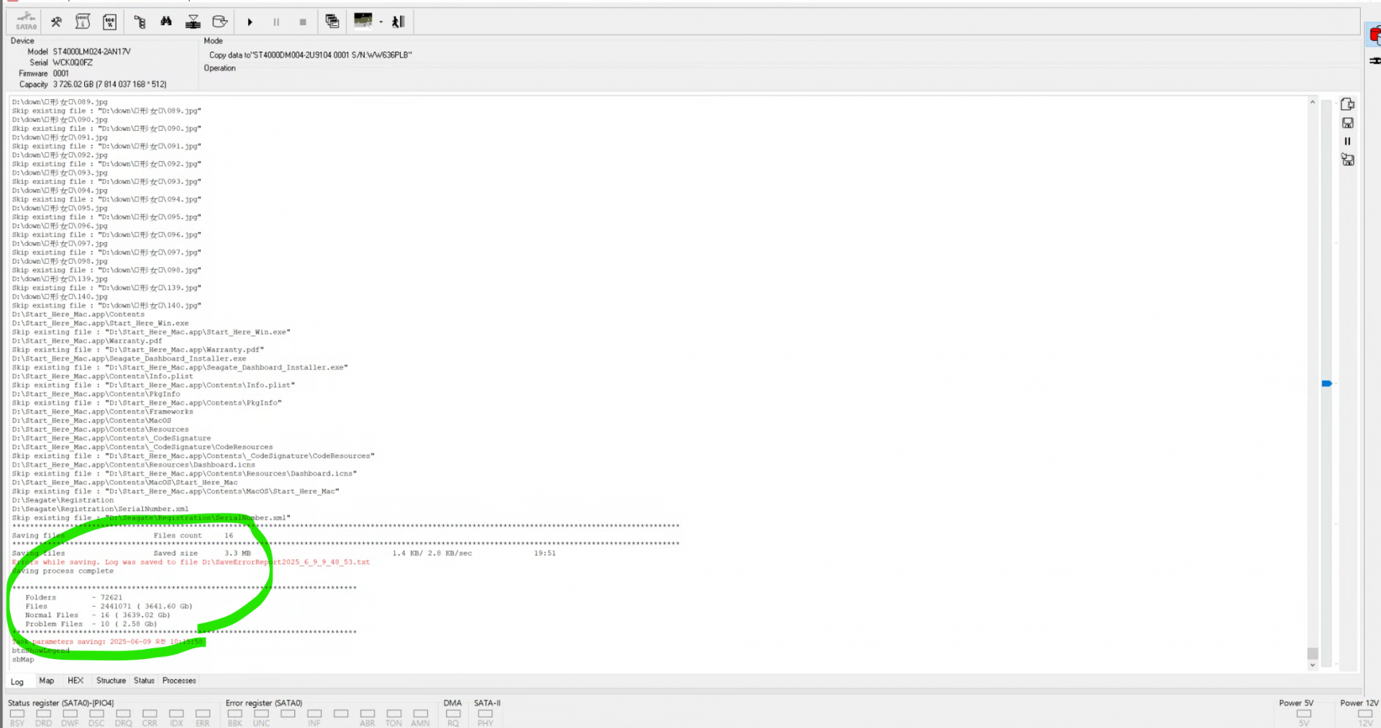Click the 'Normal Files - 16' summary line

pyautogui.click(x=98, y=615)
